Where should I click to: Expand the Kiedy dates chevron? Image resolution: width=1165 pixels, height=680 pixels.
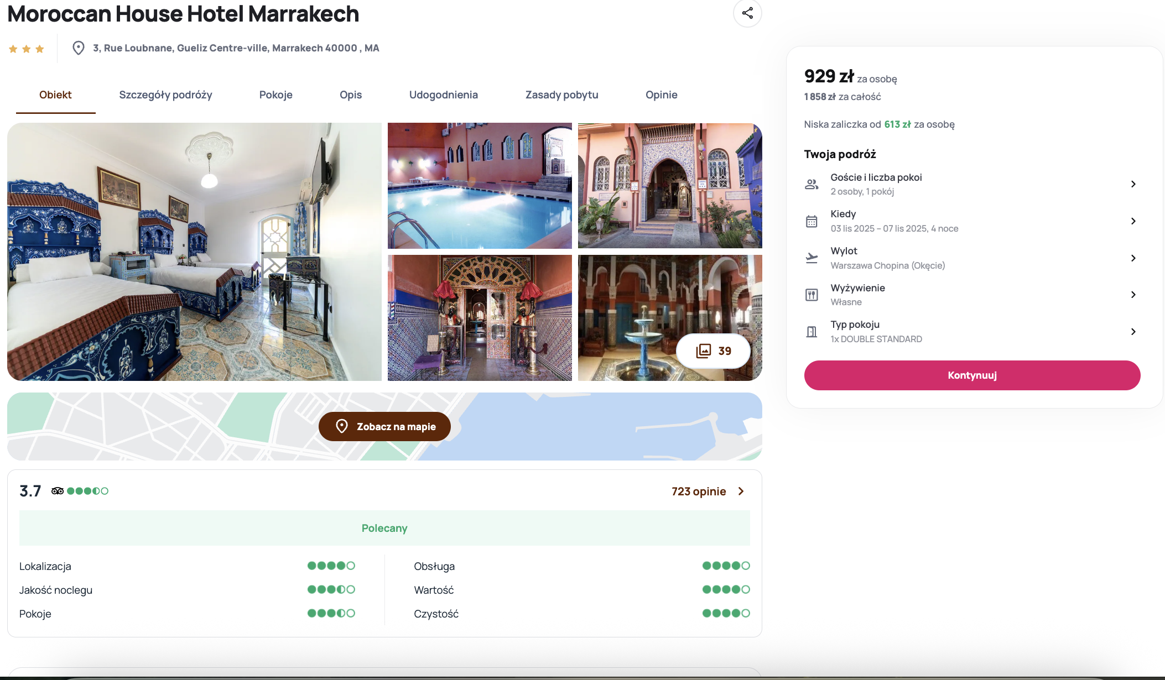coord(1133,221)
